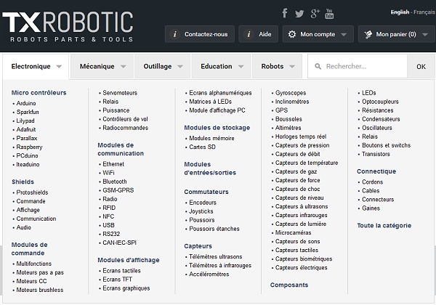The width and height of the screenshot is (436, 305).
Task: Select the Education tab
Action: pyautogui.click(x=222, y=66)
